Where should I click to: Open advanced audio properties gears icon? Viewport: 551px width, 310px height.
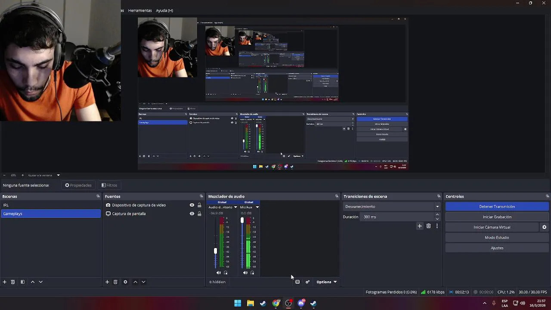click(307, 282)
